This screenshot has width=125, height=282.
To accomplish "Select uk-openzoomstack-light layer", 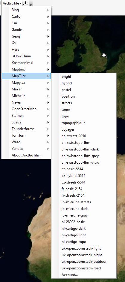I will [84, 249].
